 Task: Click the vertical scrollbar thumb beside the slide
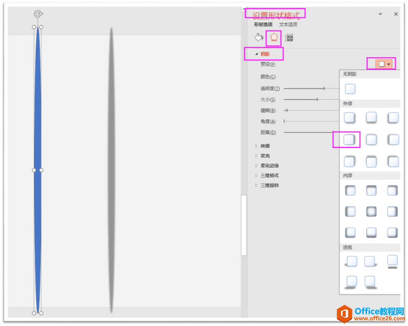pyautogui.click(x=244, y=225)
